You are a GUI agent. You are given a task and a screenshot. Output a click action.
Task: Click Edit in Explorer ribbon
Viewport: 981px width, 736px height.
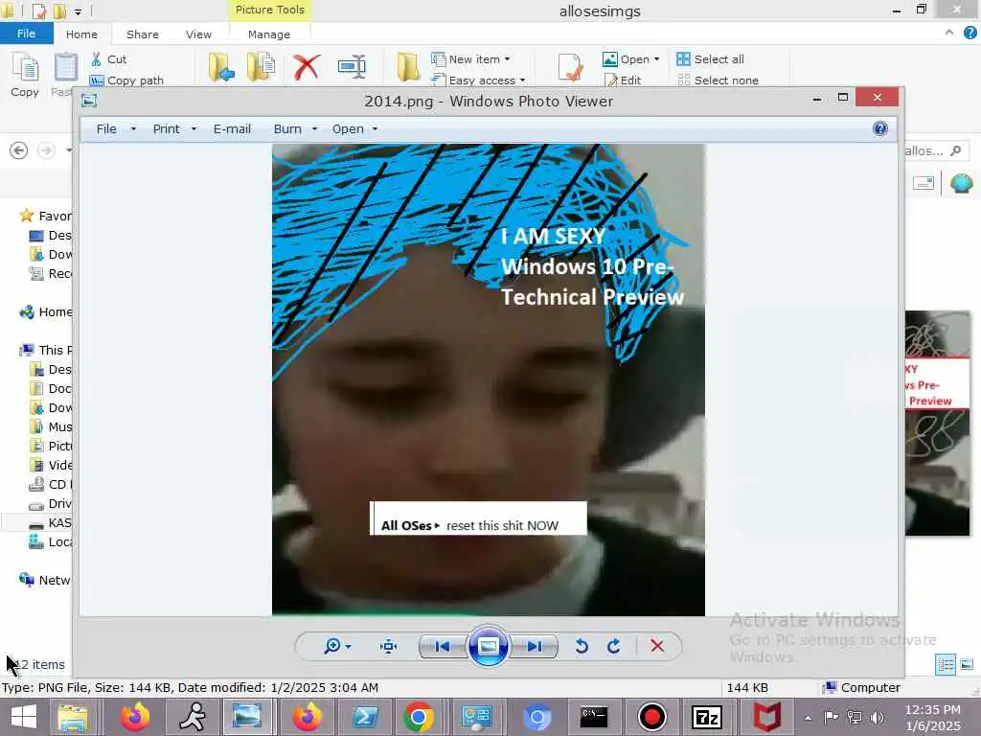click(x=623, y=80)
